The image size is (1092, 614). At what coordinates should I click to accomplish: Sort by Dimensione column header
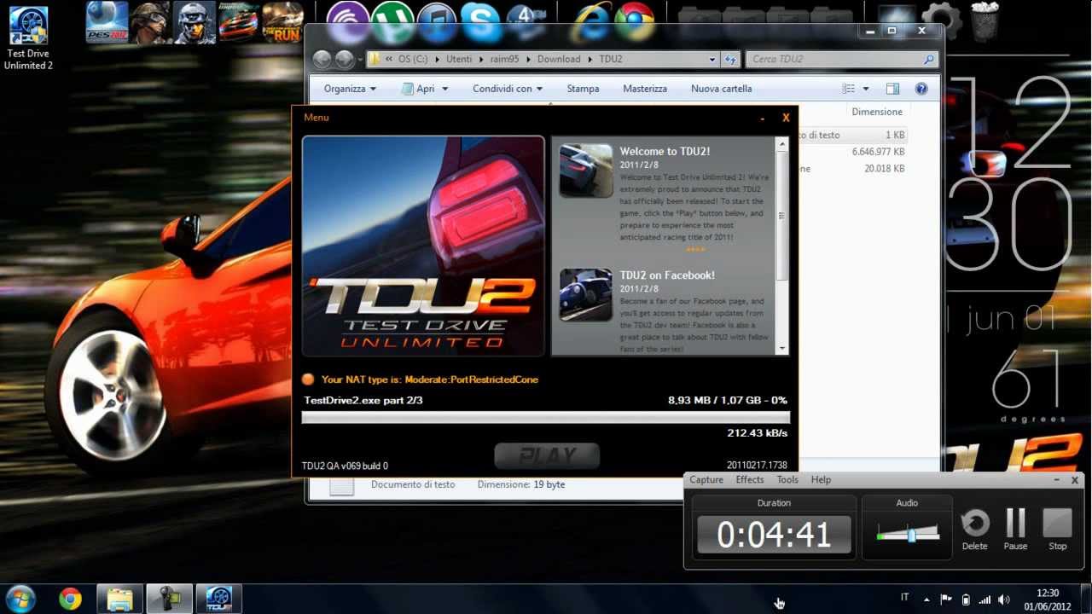pyautogui.click(x=876, y=112)
